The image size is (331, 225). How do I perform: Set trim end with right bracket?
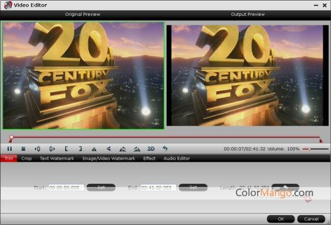coord(80,149)
